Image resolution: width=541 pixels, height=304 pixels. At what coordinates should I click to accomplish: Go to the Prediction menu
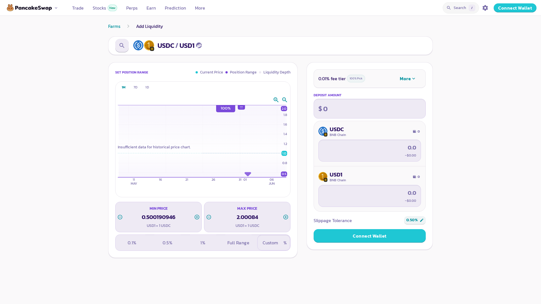(x=175, y=8)
